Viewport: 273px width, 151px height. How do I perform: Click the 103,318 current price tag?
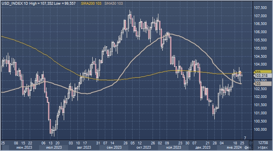pyautogui.click(x=263, y=76)
